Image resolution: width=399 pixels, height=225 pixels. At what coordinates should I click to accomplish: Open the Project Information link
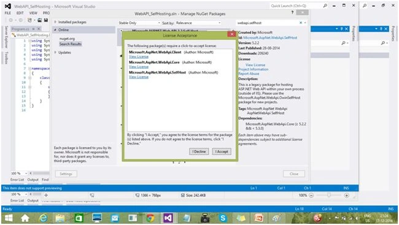pyautogui.click(x=253, y=69)
